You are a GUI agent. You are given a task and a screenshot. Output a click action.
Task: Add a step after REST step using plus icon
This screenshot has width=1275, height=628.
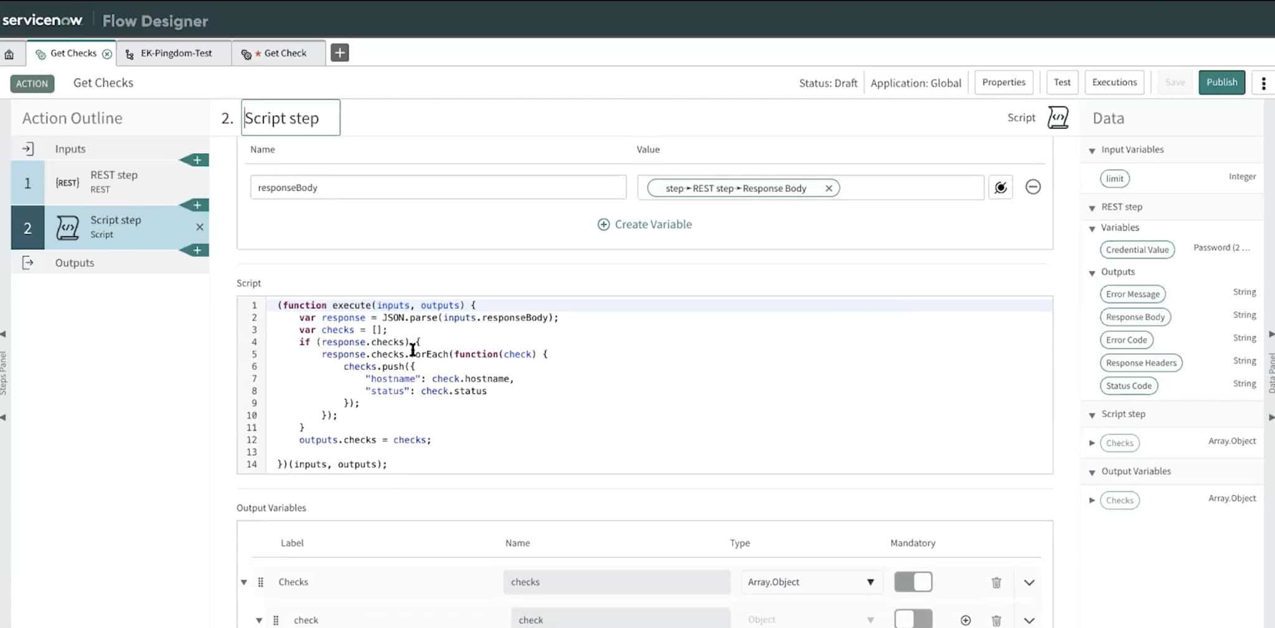pyautogui.click(x=197, y=205)
